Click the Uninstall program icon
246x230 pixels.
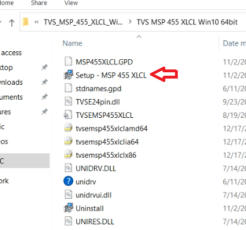pyautogui.click(x=68, y=208)
